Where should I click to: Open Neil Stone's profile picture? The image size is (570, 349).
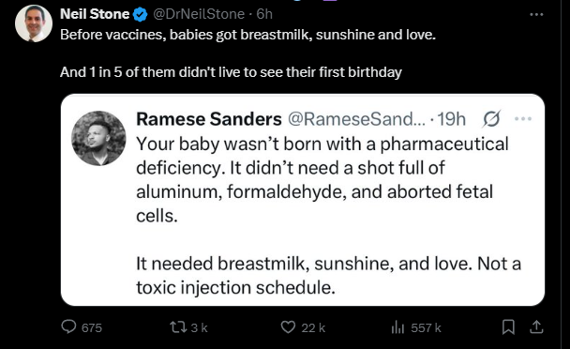click(x=34, y=23)
